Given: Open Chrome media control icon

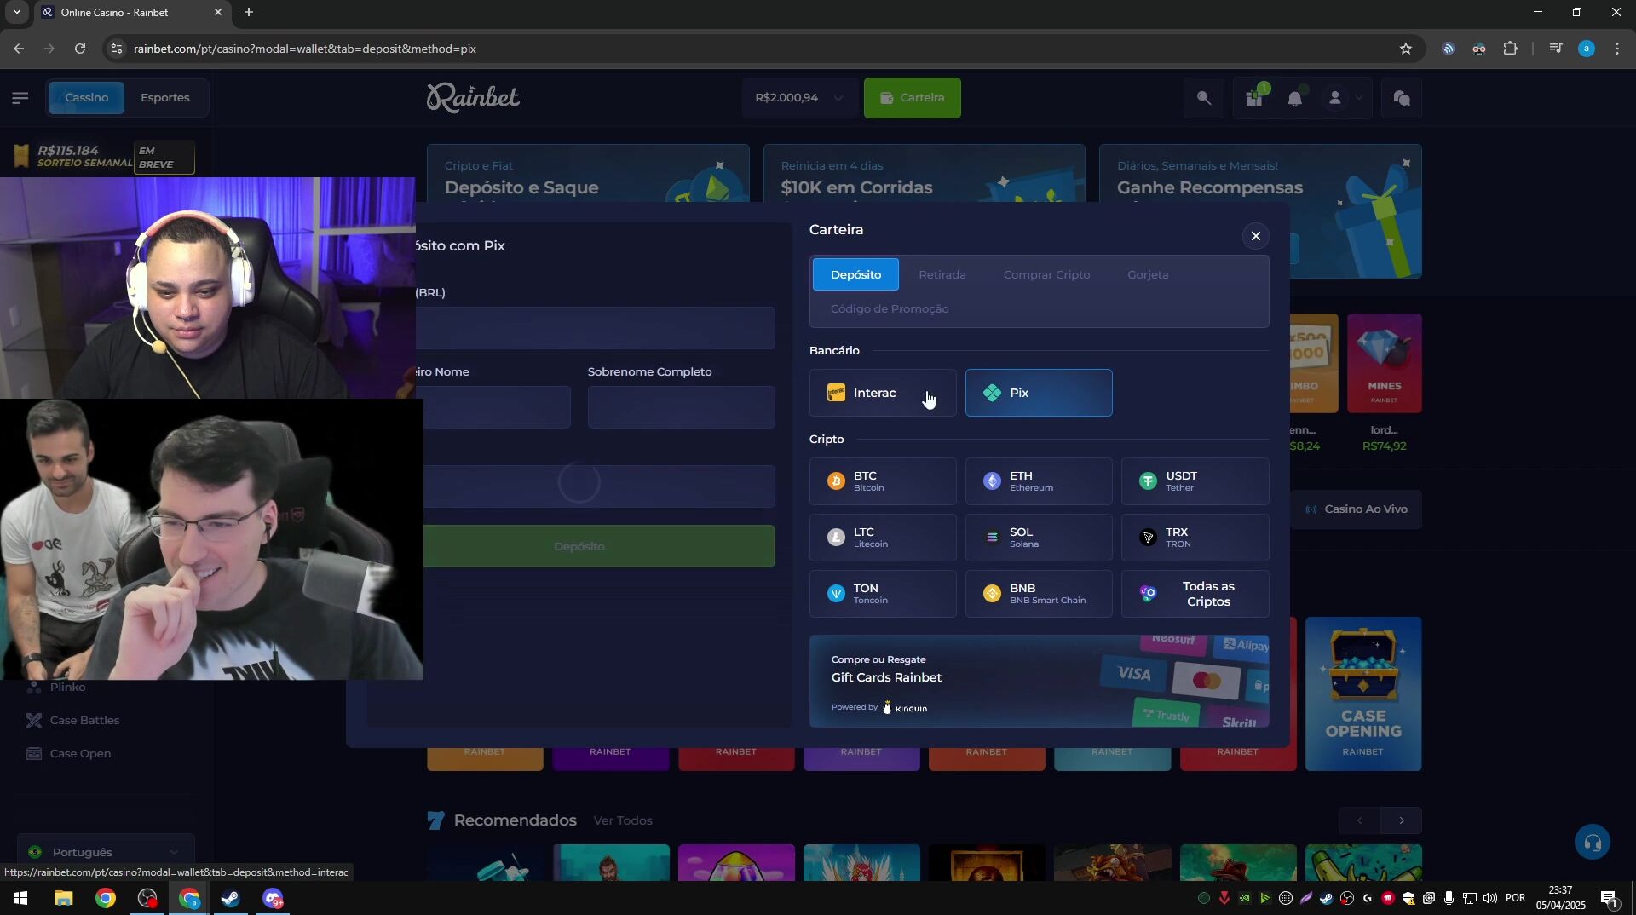Looking at the screenshot, I should 1556,49.
